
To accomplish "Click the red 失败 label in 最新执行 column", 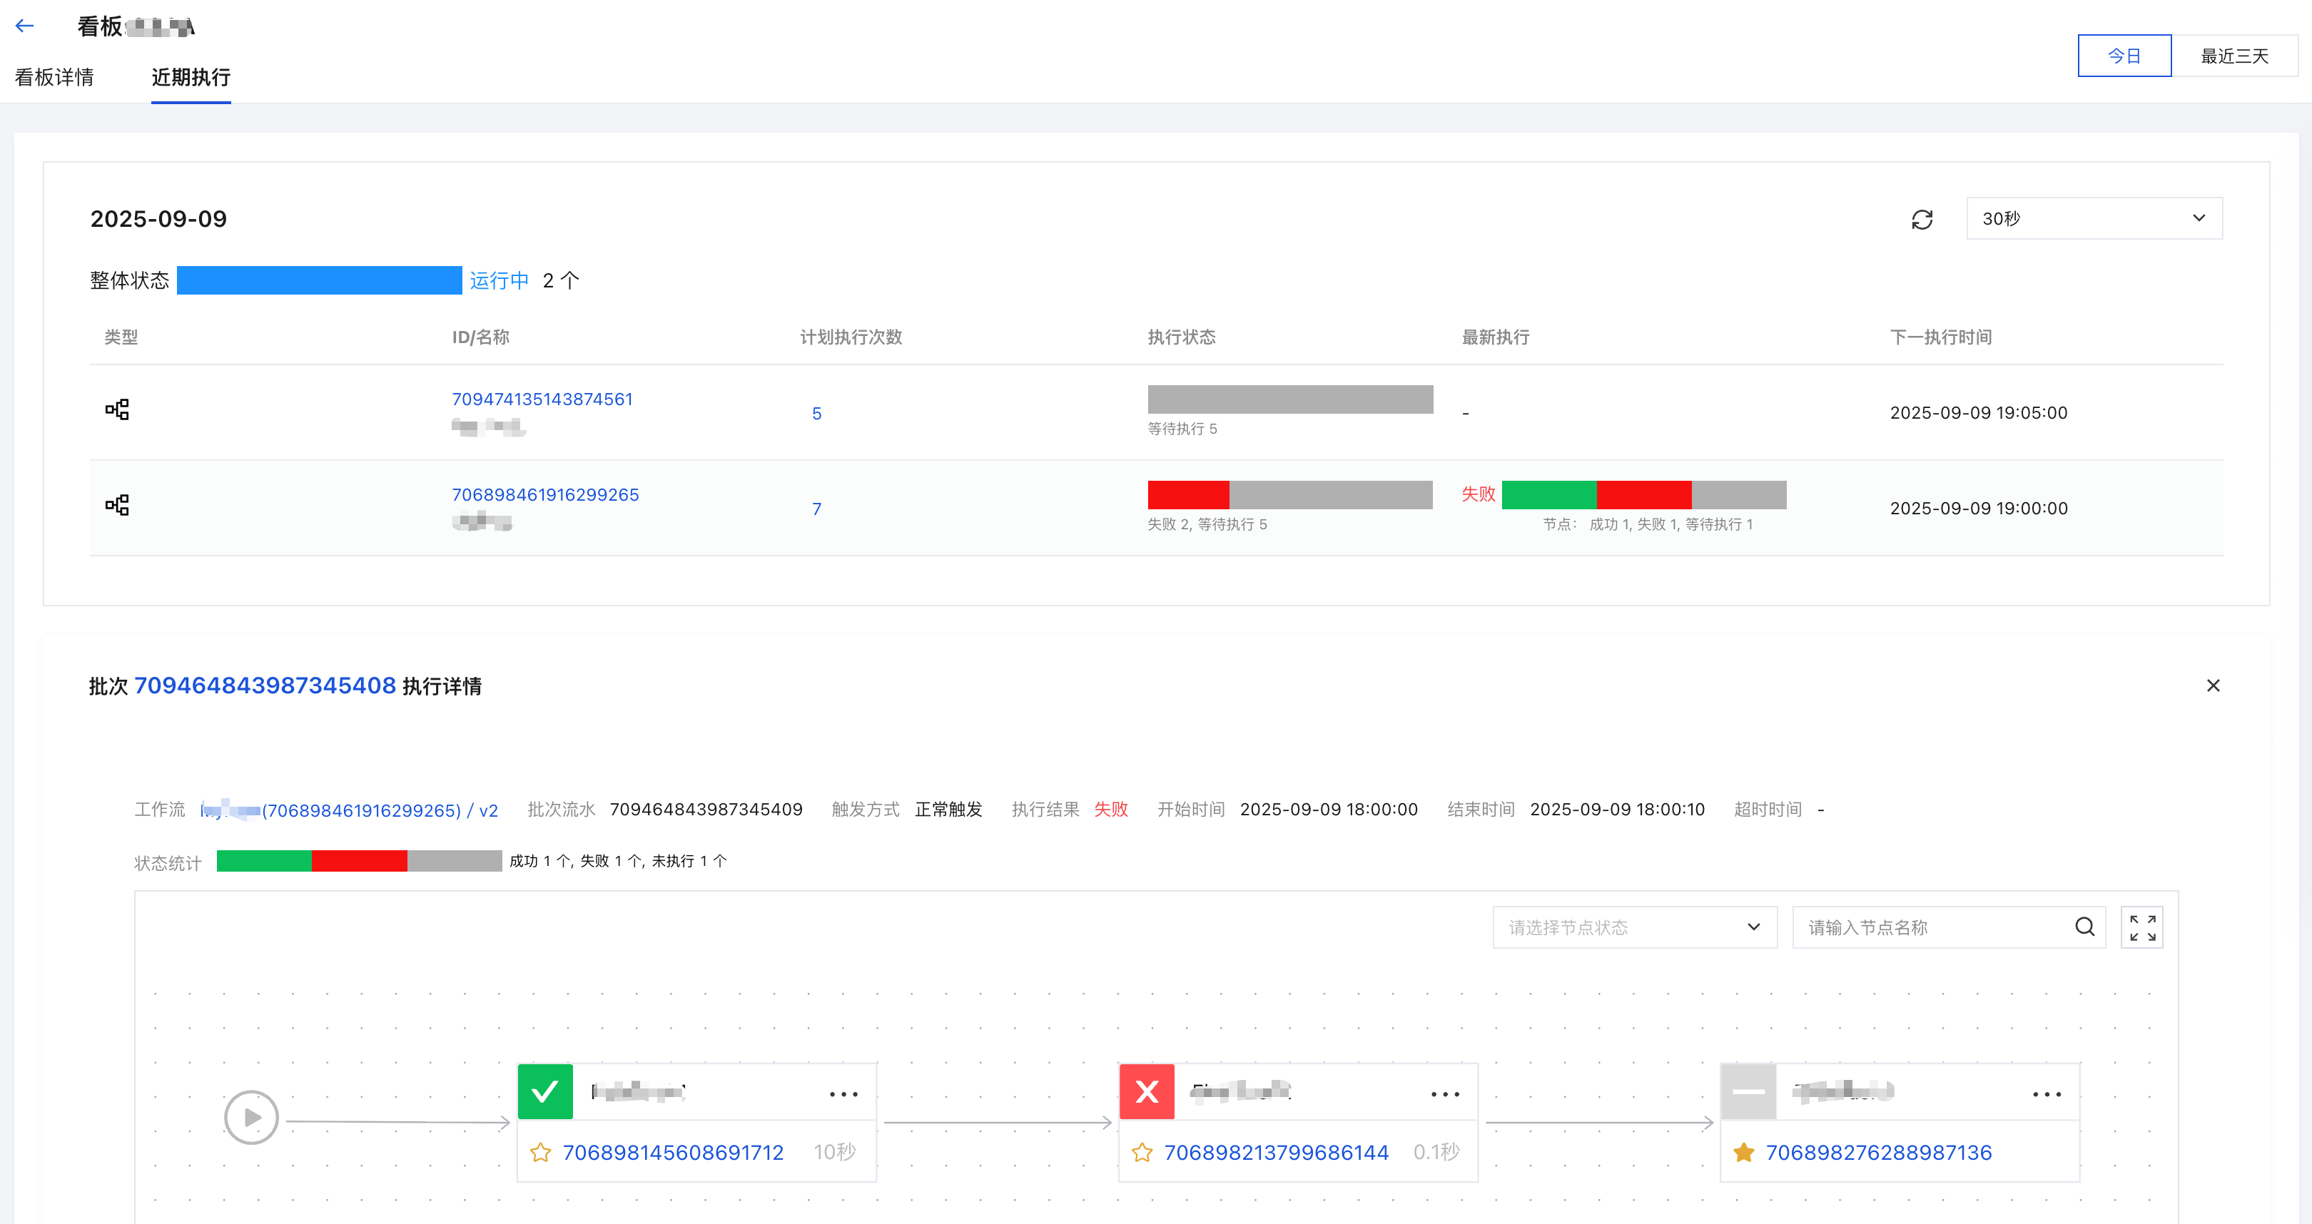I will point(1479,494).
